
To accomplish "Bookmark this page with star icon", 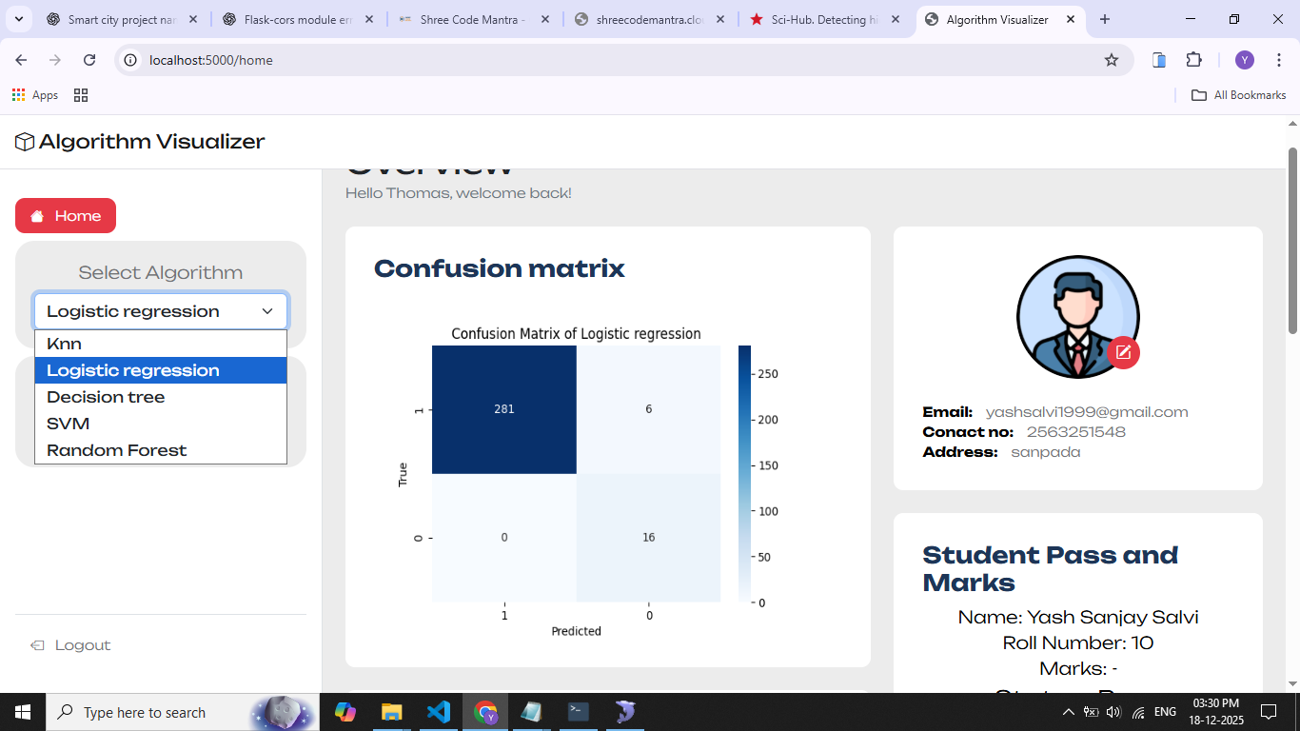I will (x=1111, y=60).
